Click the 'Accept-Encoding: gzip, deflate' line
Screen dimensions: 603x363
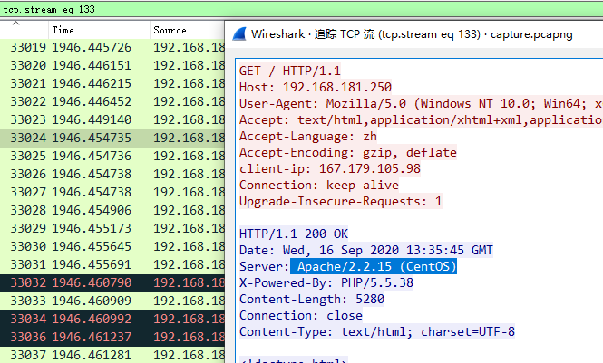pyautogui.click(x=347, y=153)
